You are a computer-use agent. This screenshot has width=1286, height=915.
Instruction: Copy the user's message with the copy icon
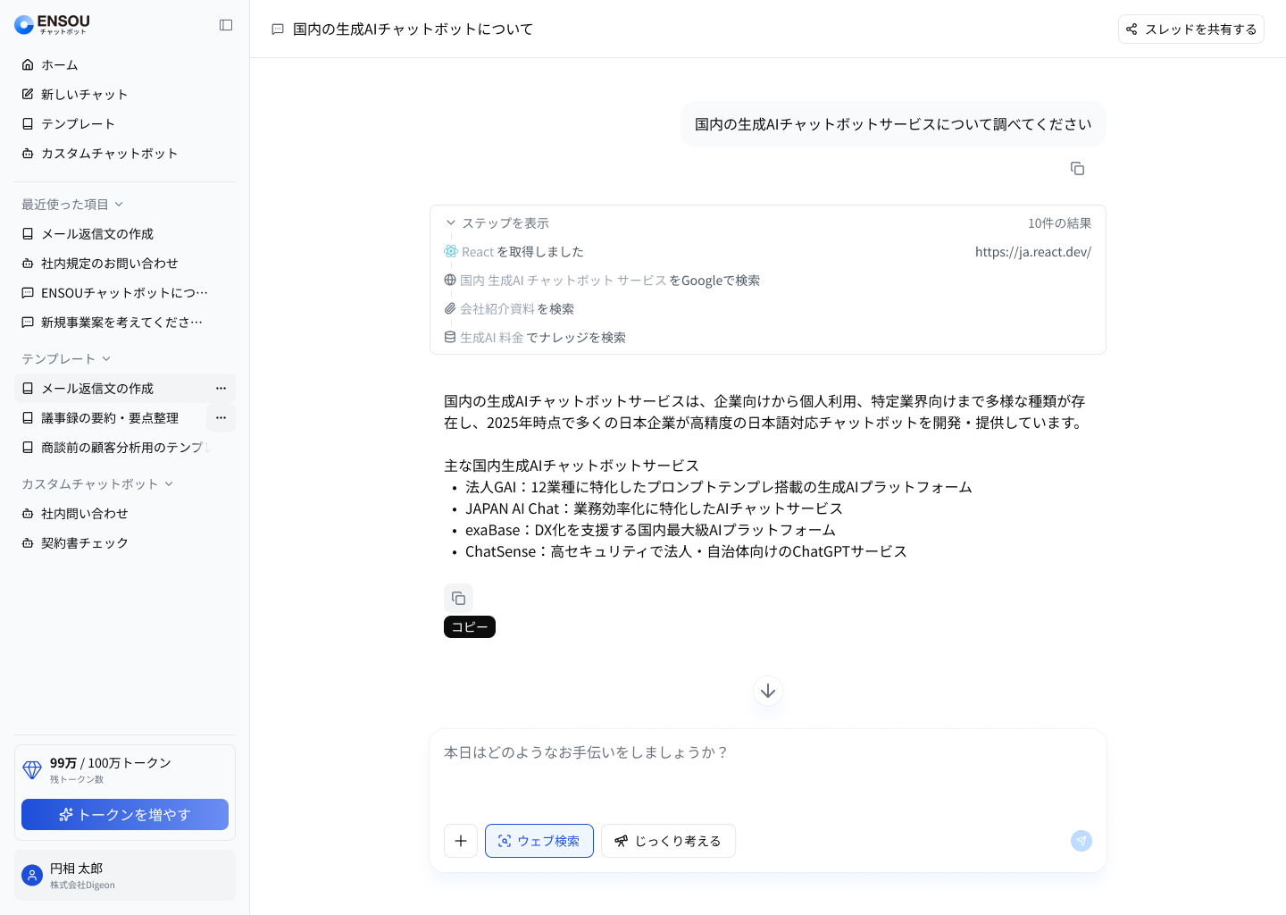coord(1077,169)
